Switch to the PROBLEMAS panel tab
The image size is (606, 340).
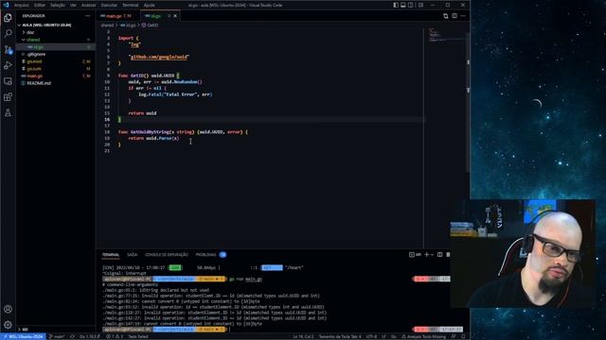click(x=211, y=255)
